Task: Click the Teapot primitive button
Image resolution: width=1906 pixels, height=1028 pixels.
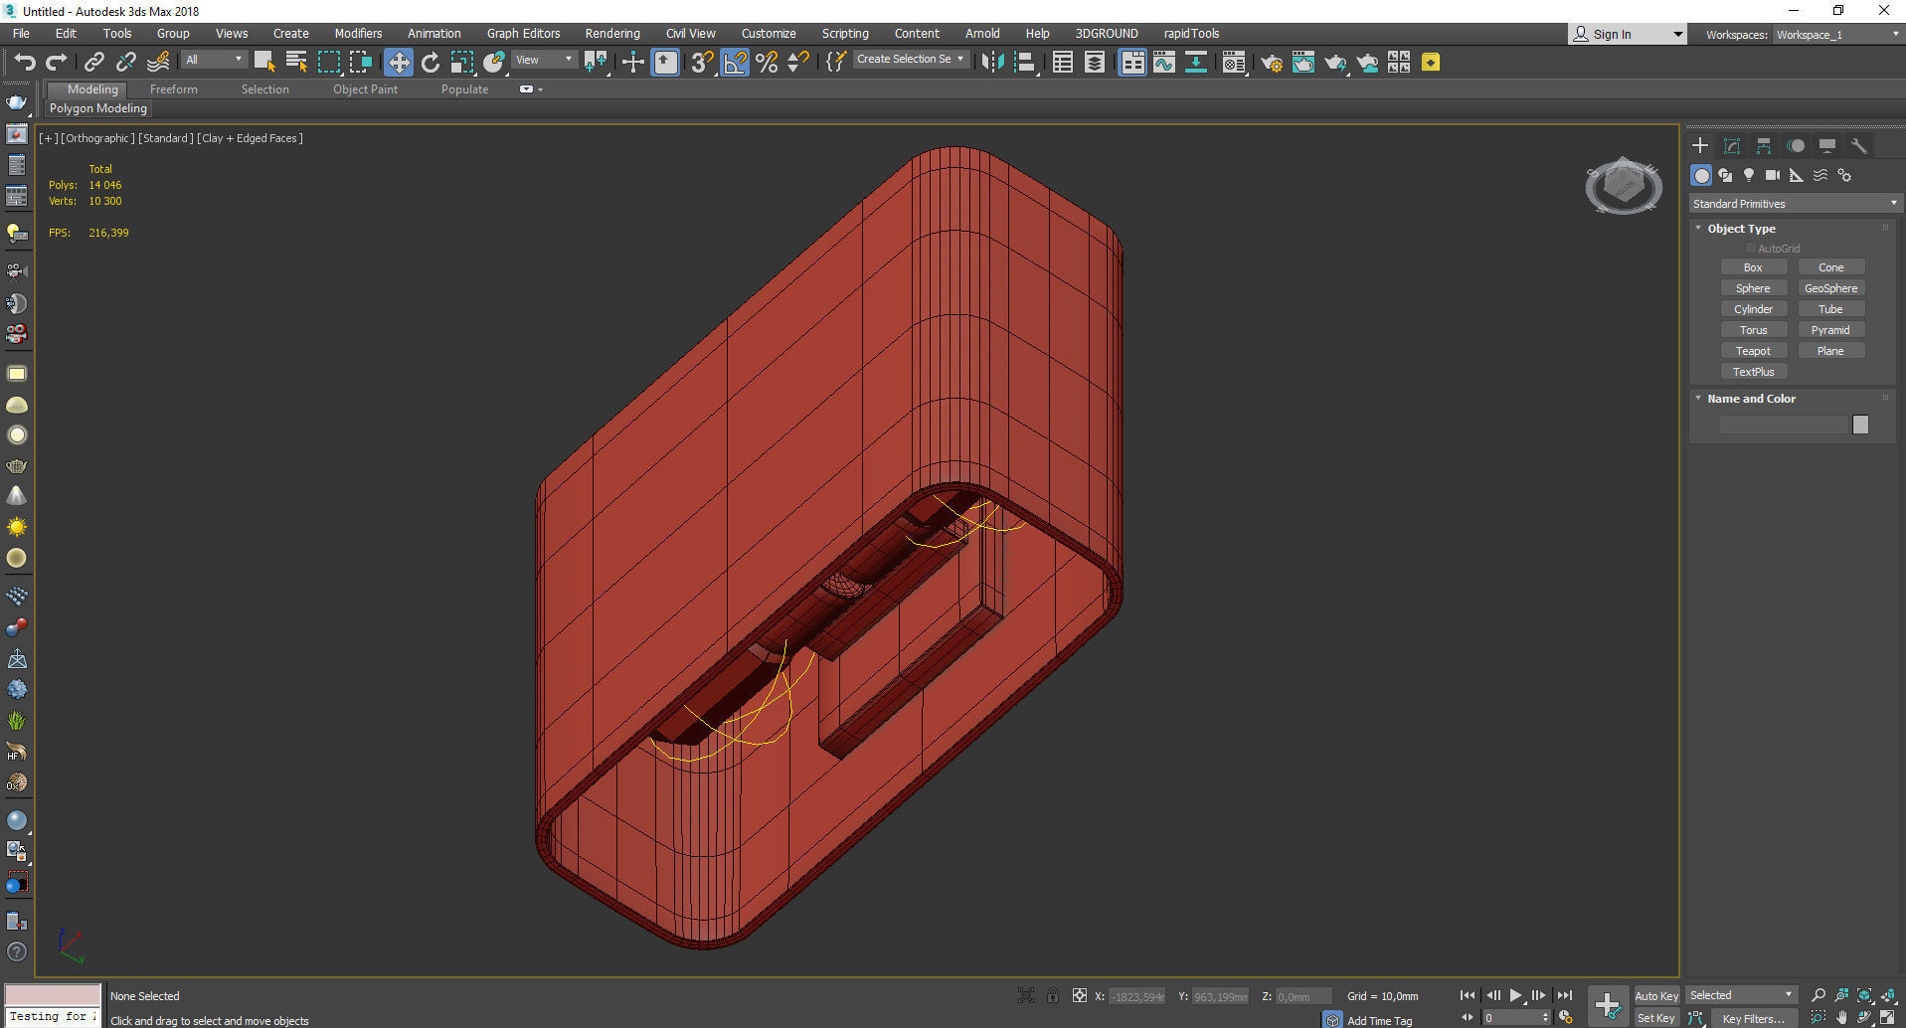Action: pos(1753,351)
